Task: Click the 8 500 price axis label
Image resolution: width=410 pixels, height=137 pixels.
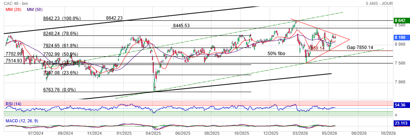Action: pyautogui.click(x=400, y=25)
